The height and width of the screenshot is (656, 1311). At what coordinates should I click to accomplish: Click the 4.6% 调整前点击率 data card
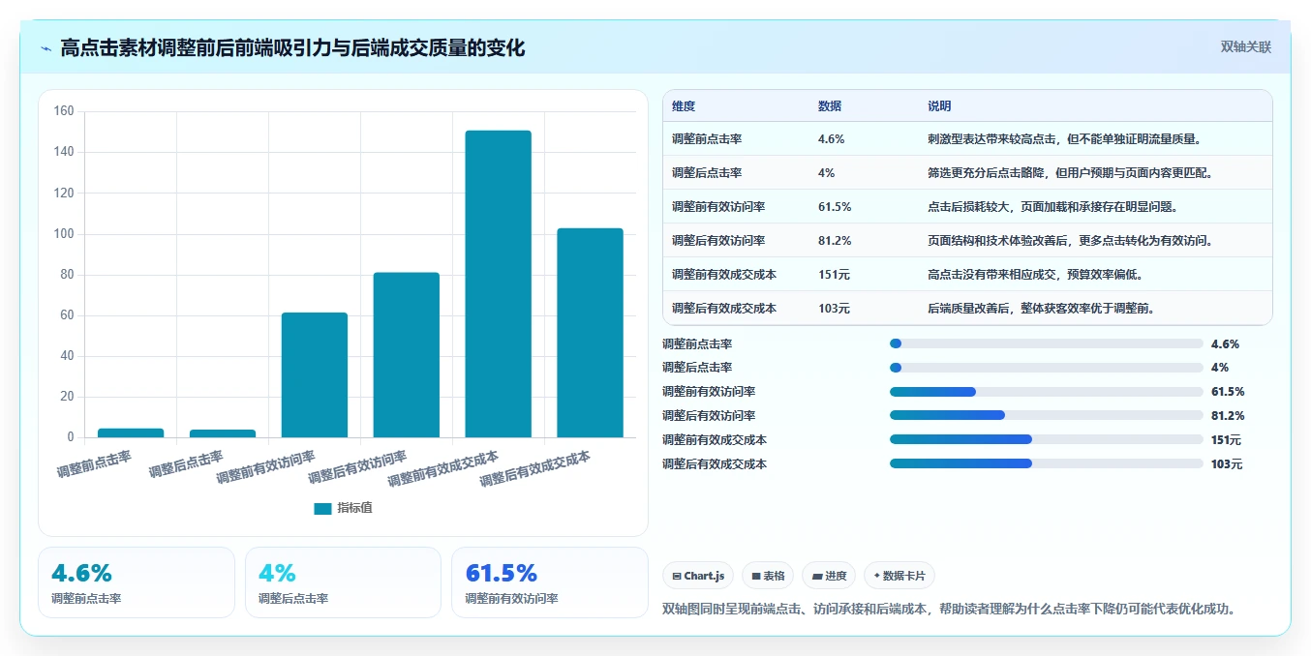coord(137,582)
